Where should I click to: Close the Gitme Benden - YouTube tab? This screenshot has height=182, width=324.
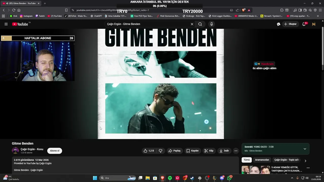[39, 3]
